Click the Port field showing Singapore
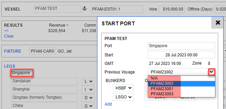Viewport: 226px width, 109px height. click(181, 46)
